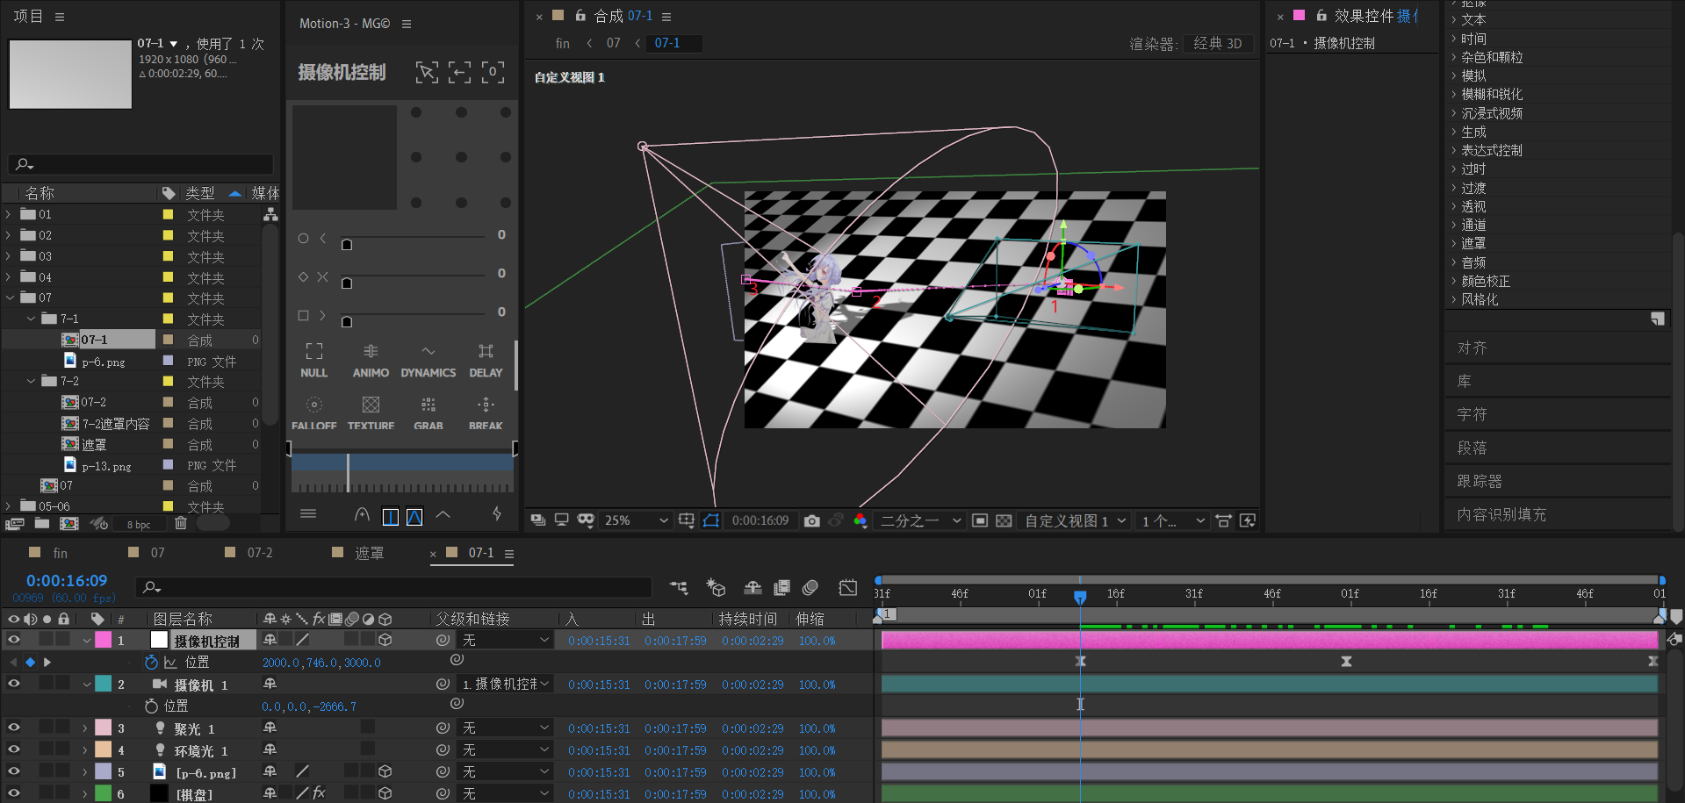Toggle visibility of p-6.png layer
The image size is (1685, 803).
click(x=13, y=771)
